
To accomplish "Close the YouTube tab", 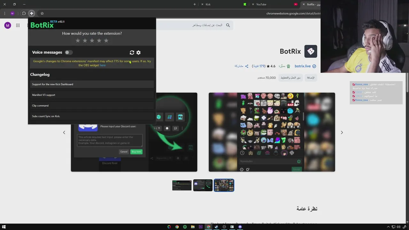I will tap(253, 4).
